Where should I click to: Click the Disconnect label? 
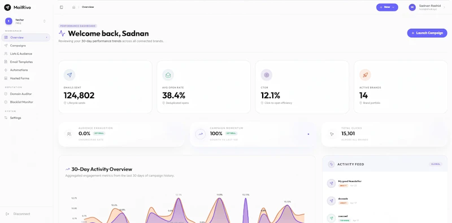(x=21, y=214)
